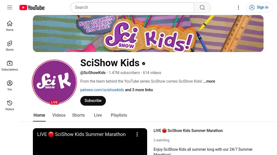
Task: Switch to the Videos tab
Action: point(59,115)
